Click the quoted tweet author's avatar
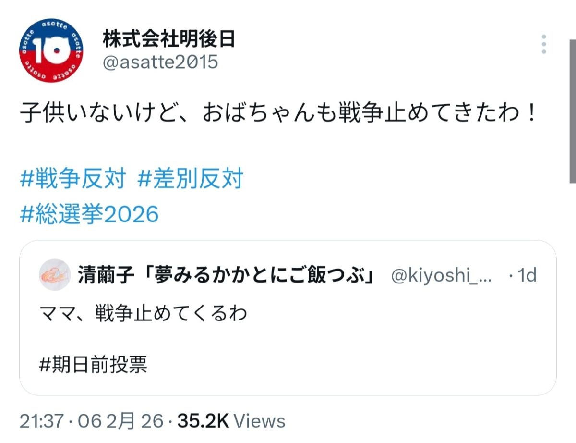This screenshot has height=443, width=576. pos(54,275)
